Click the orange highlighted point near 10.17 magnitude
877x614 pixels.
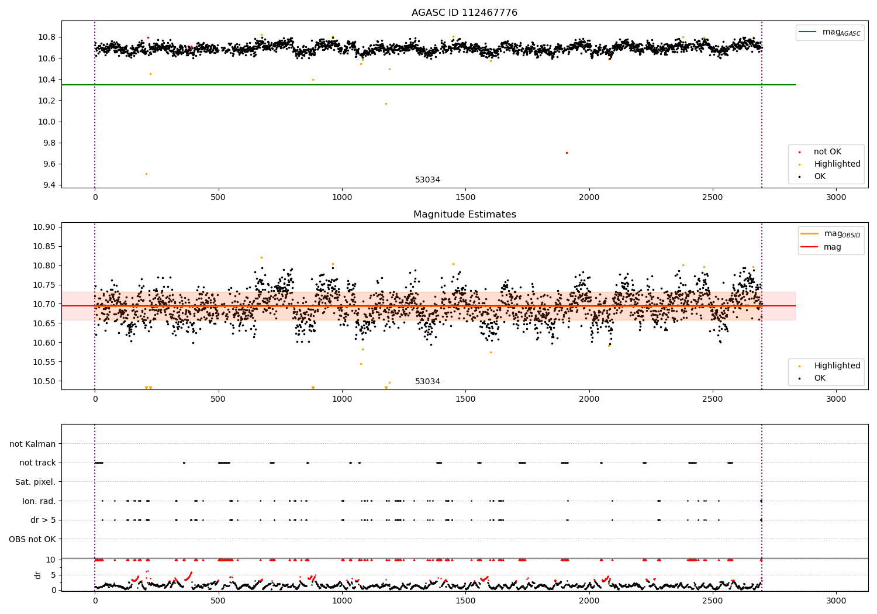(x=385, y=104)
